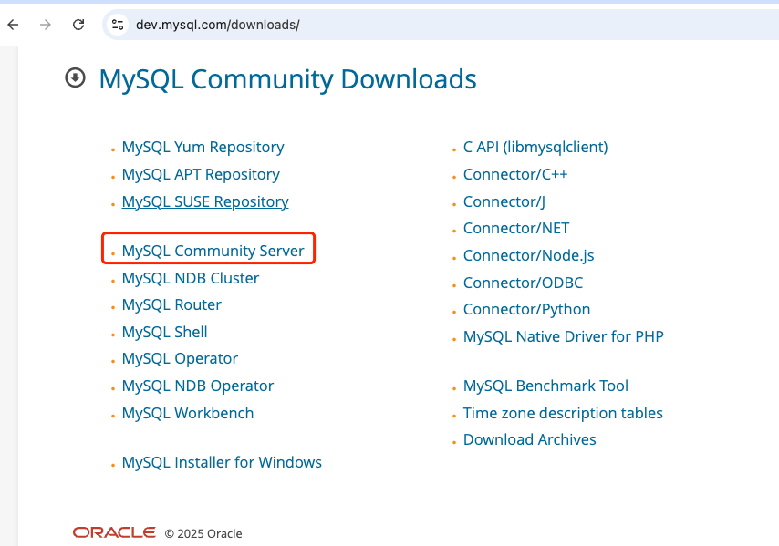Image resolution: width=779 pixels, height=546 pixels.
Task: Click the browser back arrow
Action: (14, 25)
